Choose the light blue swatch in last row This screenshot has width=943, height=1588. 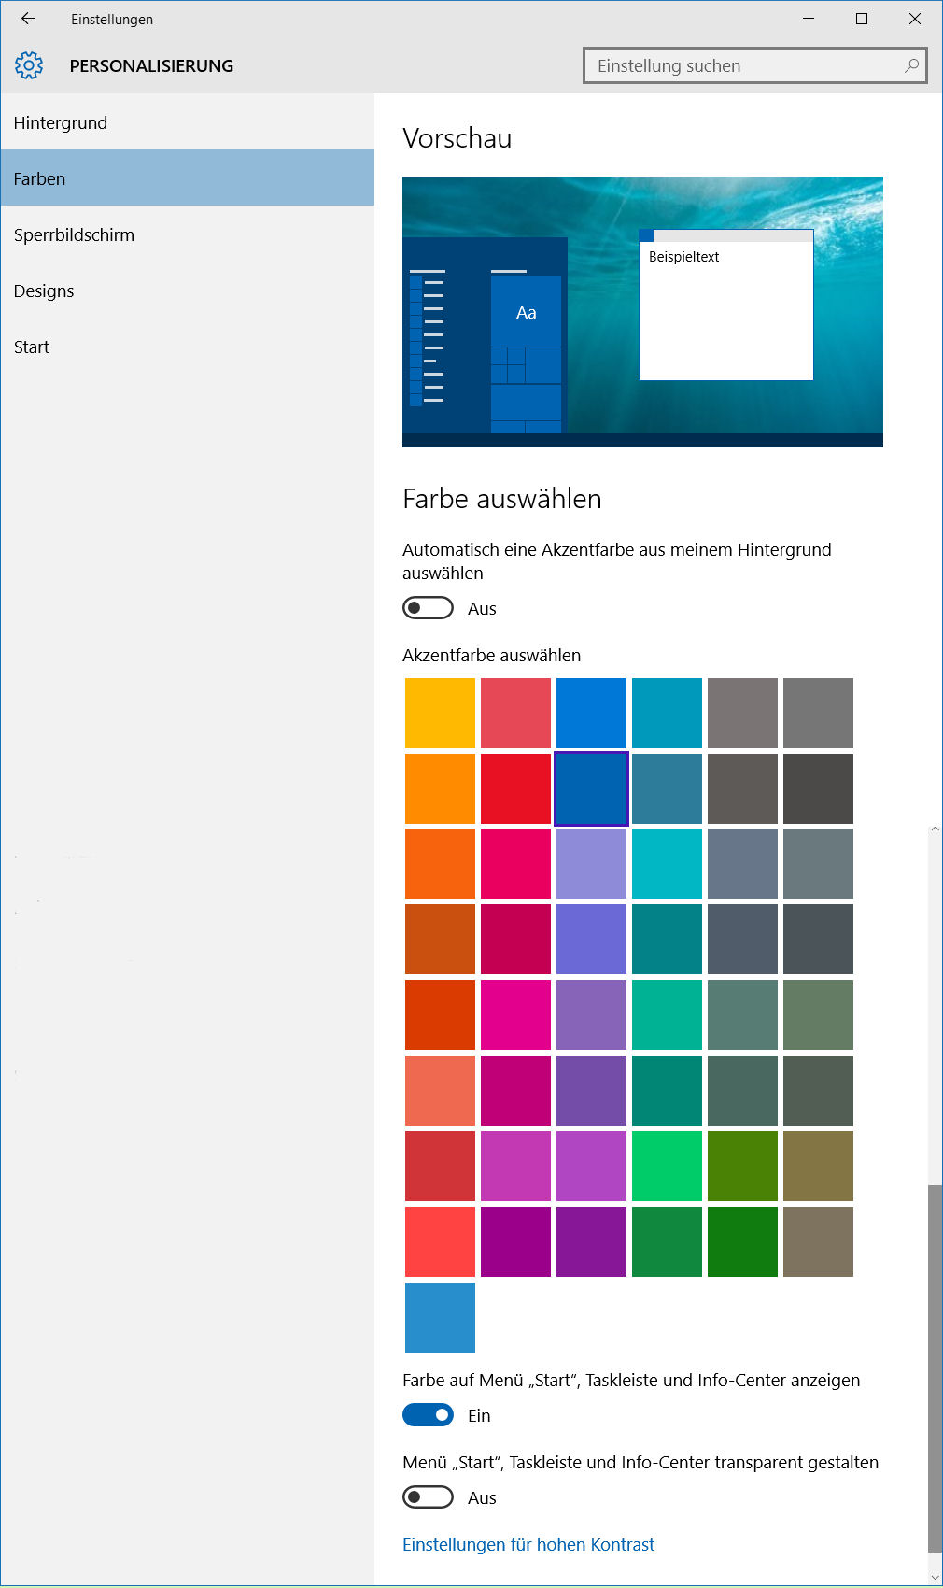[x=440, y=1317]
